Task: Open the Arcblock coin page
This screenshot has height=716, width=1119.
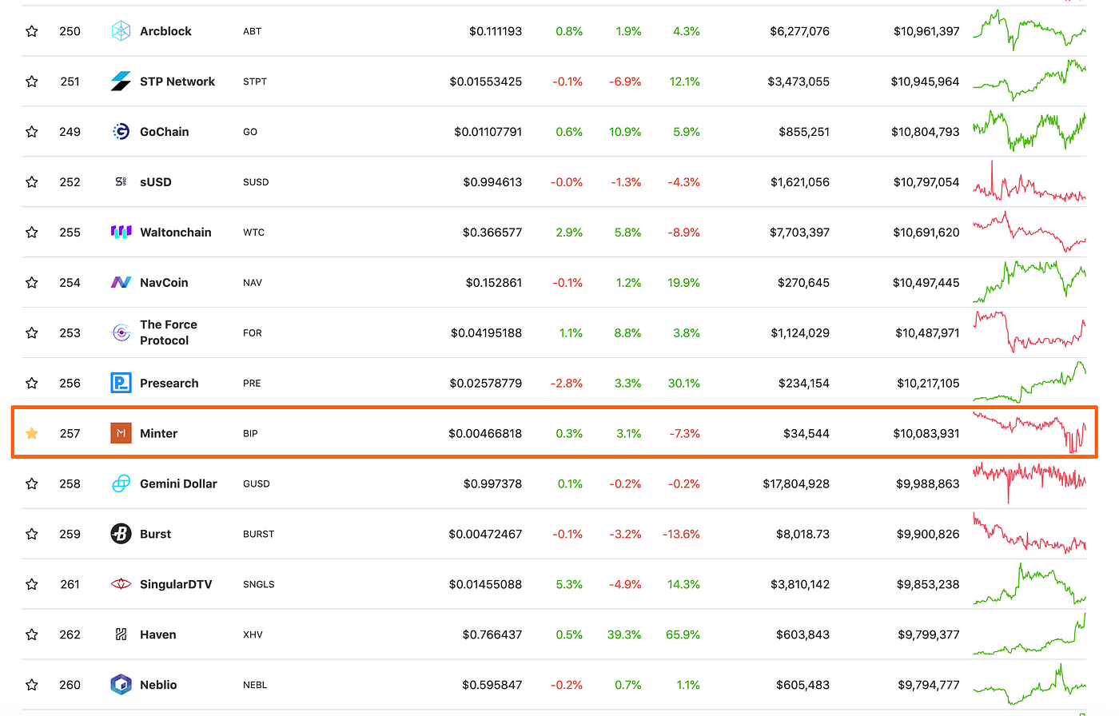Action: pos(165,31)
